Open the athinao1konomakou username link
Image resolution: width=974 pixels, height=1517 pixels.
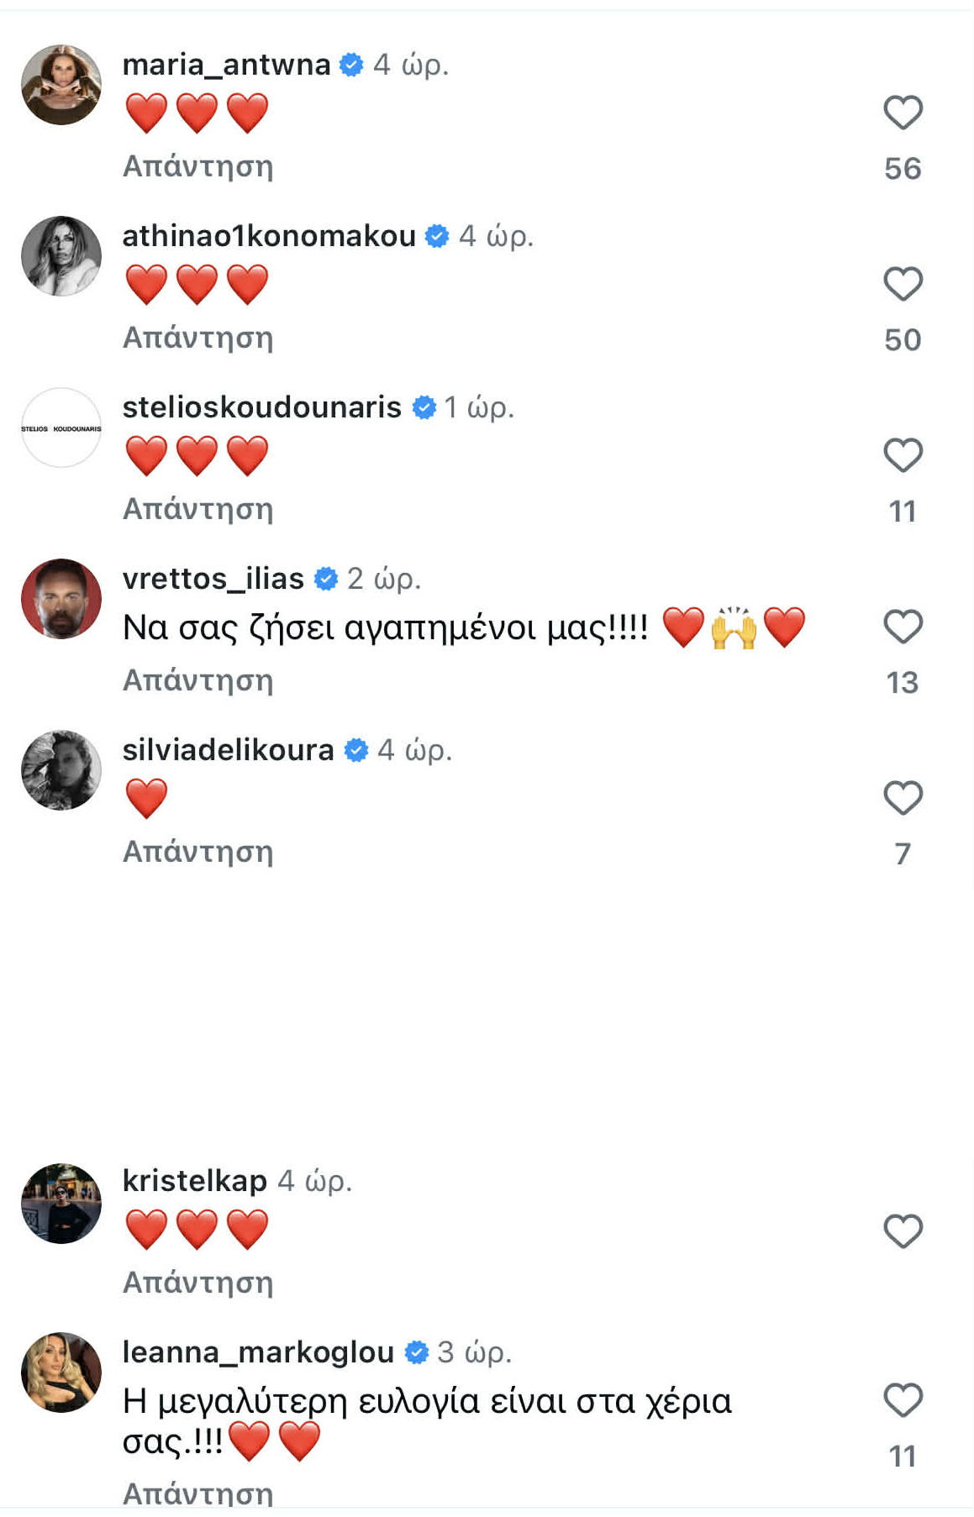click(269, 236)
